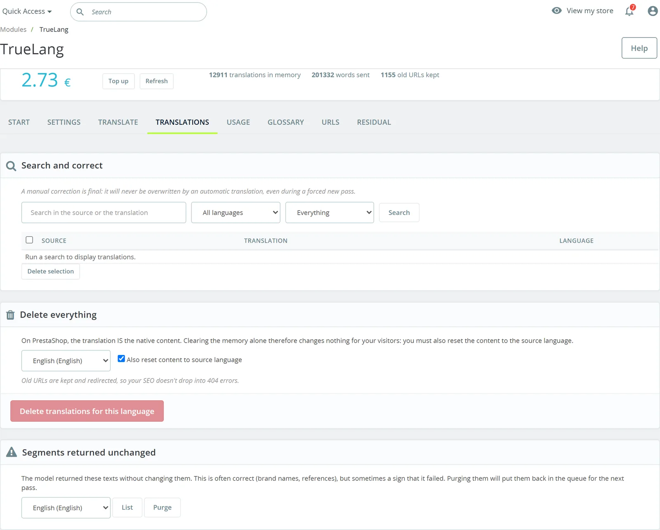Image resolution: width=660 pixels, height=530 pixels.
Task: Click the 201332 words sent stat
Action: coord(341,75)
